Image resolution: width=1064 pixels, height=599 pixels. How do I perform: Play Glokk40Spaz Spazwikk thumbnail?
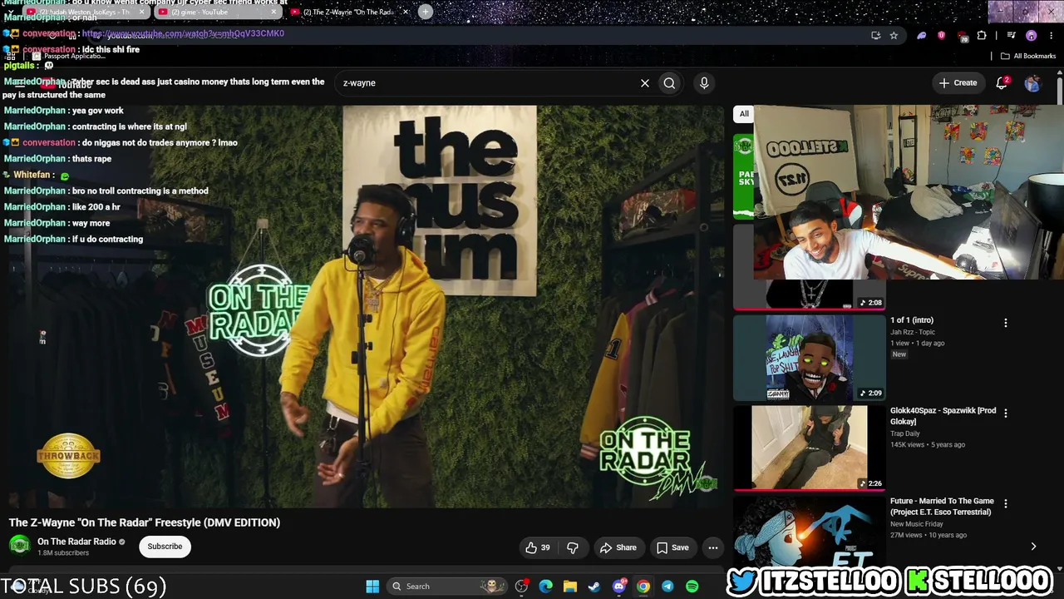(x=810, y=448)
